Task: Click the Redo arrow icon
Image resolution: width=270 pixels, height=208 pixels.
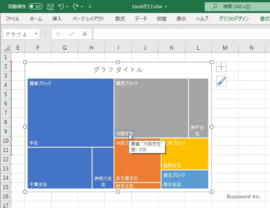Action: pyautogui.click(x=76, y=7)
